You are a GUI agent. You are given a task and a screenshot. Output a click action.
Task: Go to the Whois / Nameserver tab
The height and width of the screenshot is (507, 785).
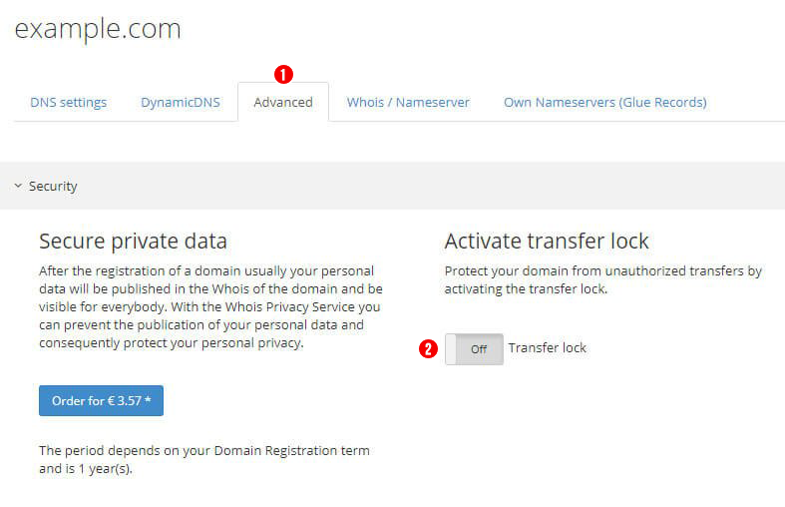click(408, 102)
